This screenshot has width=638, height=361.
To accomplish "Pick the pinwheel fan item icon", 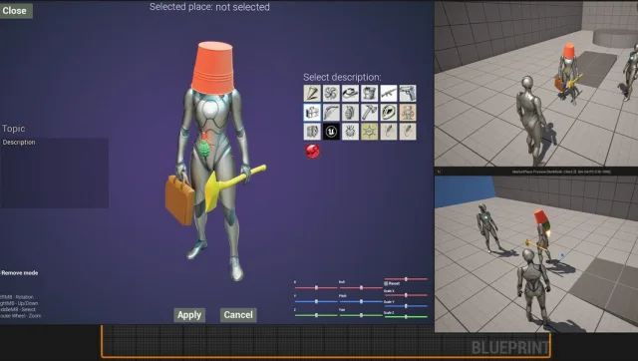I will [x=331, y=93].
